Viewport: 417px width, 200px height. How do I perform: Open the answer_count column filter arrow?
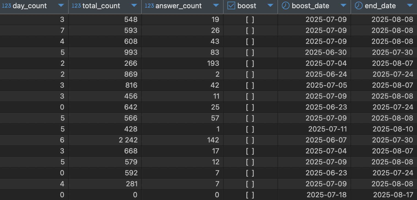[x=216, y=5]
